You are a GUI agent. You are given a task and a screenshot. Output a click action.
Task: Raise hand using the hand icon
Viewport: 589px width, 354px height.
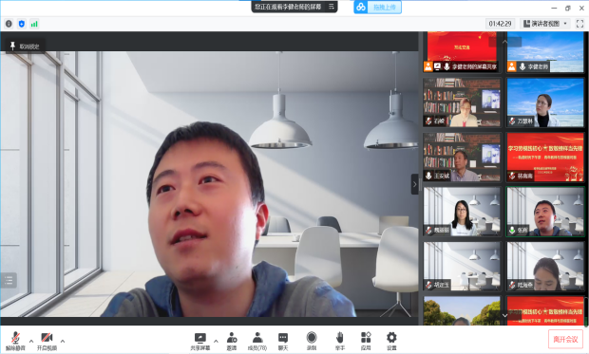(x=339, y=341)
